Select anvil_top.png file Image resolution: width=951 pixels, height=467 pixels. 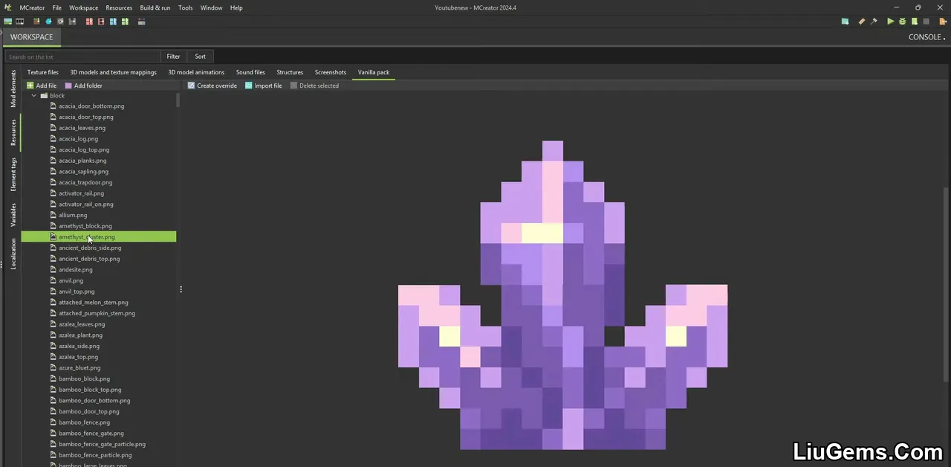pos(77,292)
